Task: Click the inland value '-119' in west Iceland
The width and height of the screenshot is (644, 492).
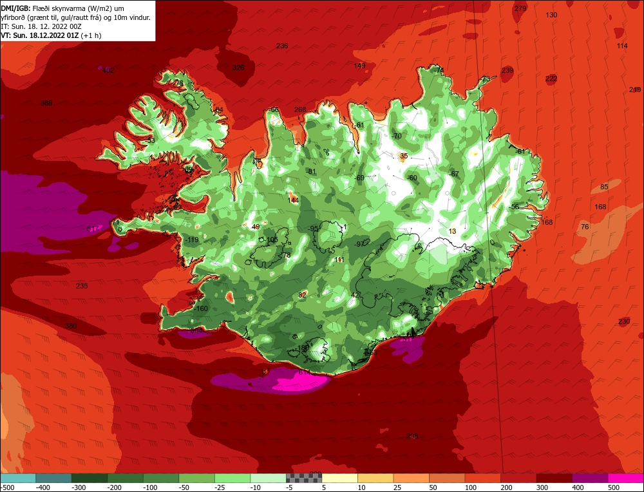Action: tap(191, 240)
